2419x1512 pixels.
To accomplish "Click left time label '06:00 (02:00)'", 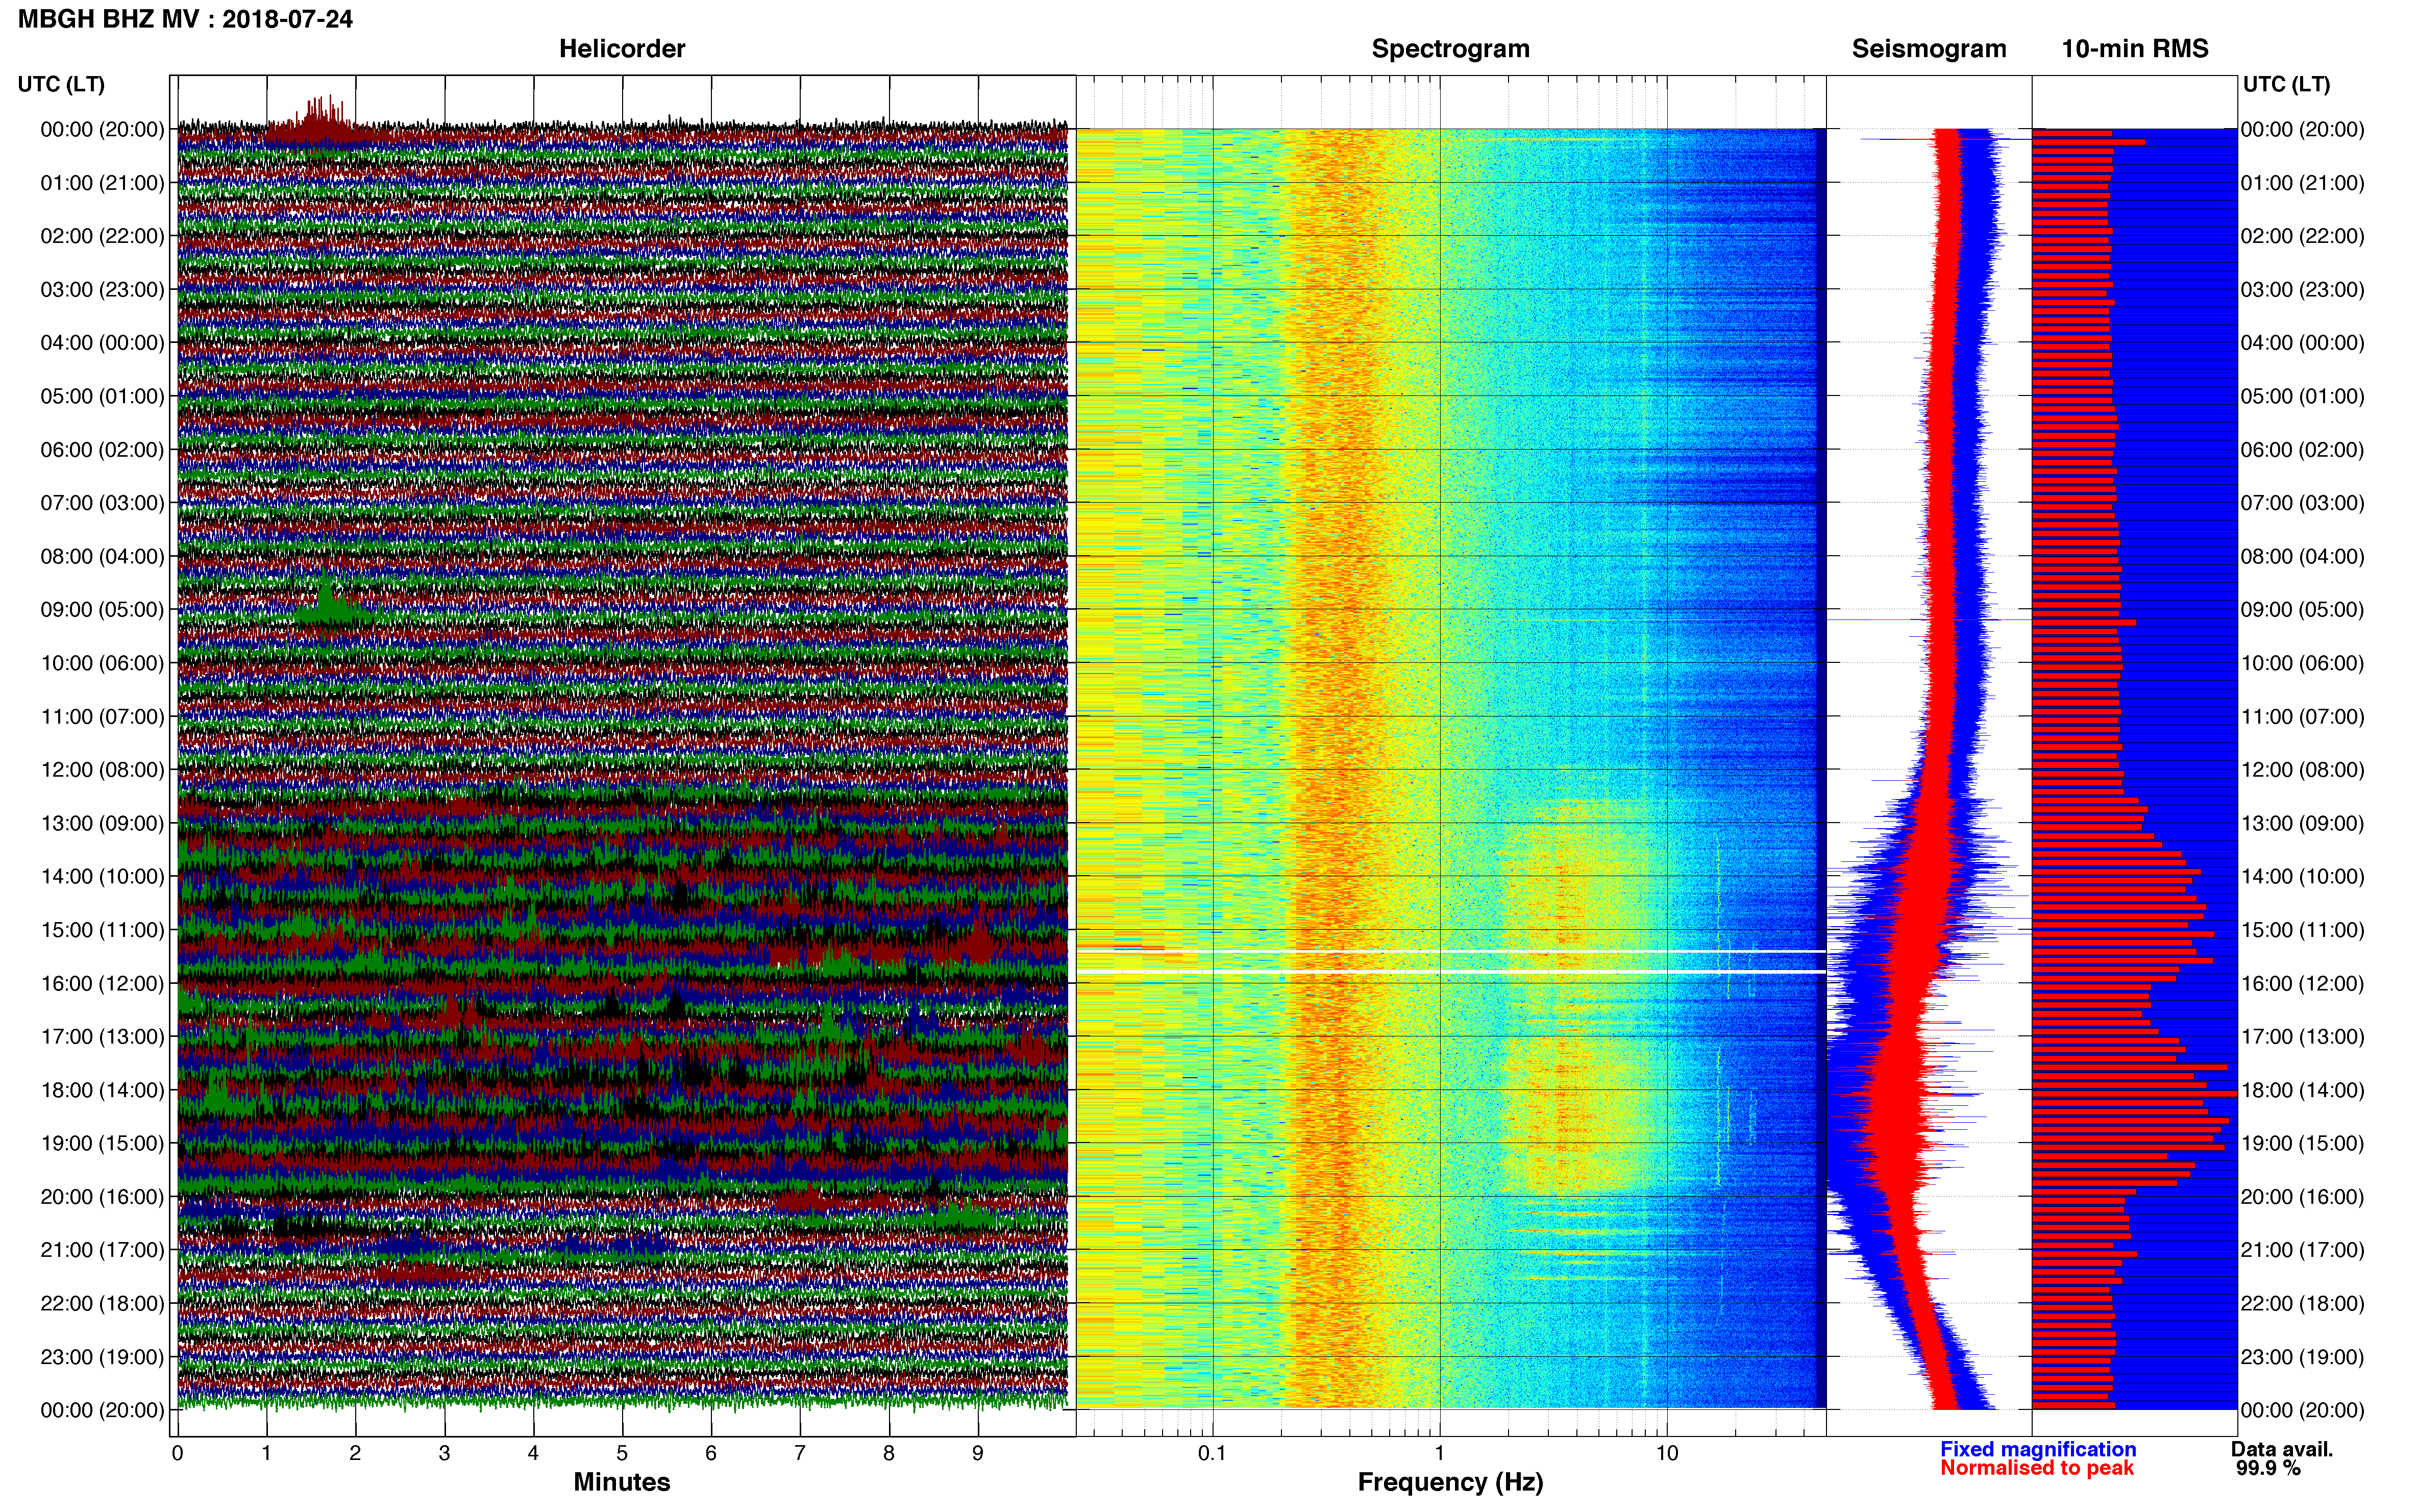I will 102,450.
